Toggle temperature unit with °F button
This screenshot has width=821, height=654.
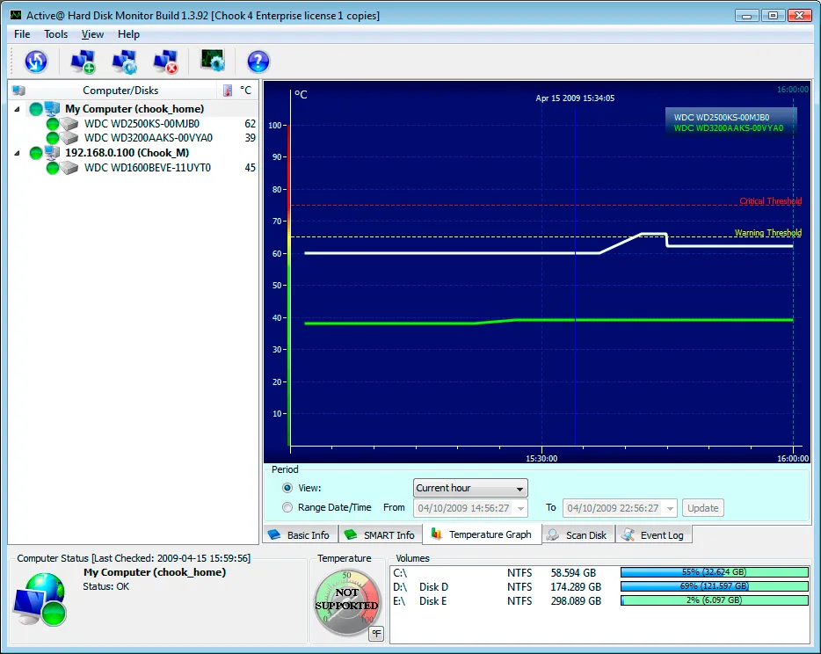tap(376, 633)
